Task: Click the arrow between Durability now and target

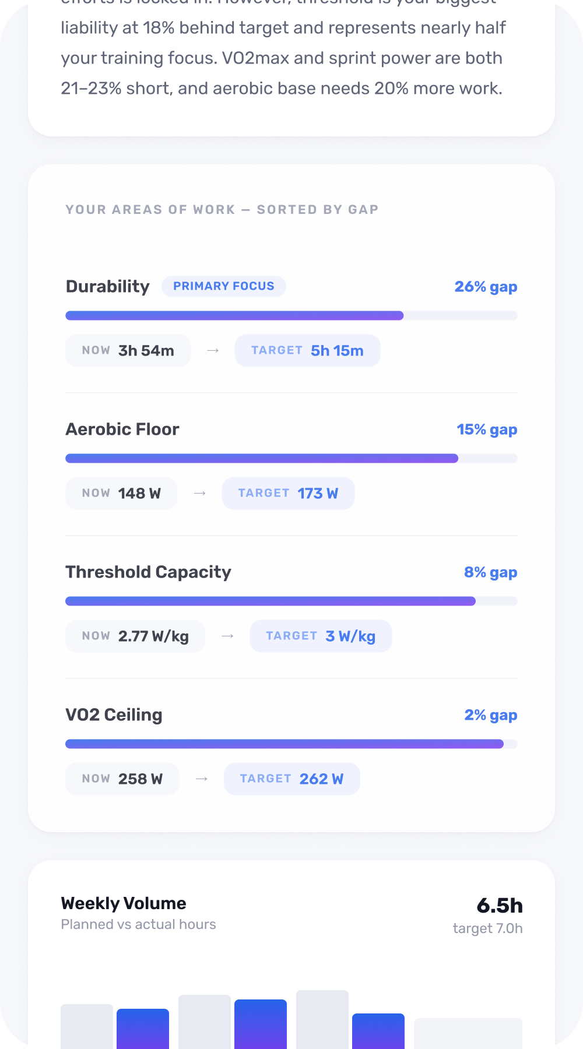Action: click(213, 350)
